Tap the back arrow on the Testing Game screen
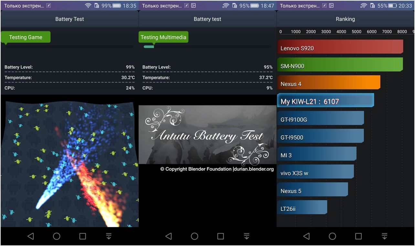415x246 pixels. (31, 236)
